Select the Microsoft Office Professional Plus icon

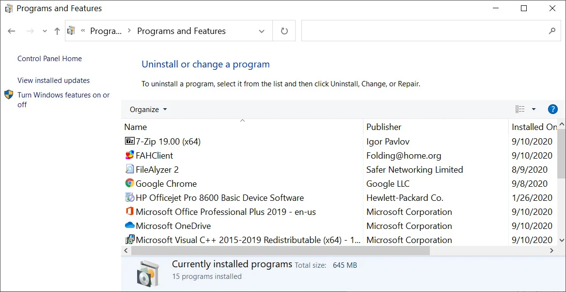129,211
